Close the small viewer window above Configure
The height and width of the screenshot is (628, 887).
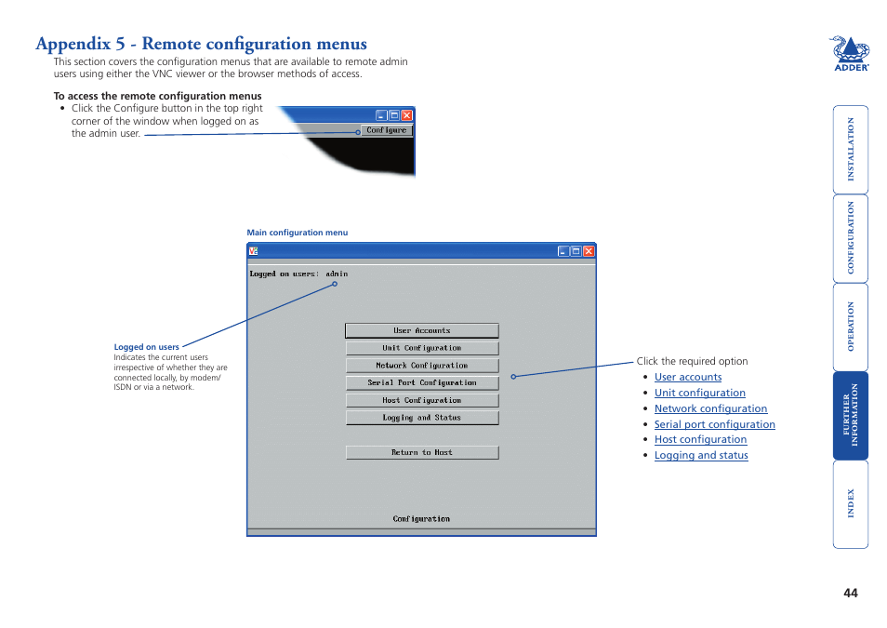click(x=406, y=115)
